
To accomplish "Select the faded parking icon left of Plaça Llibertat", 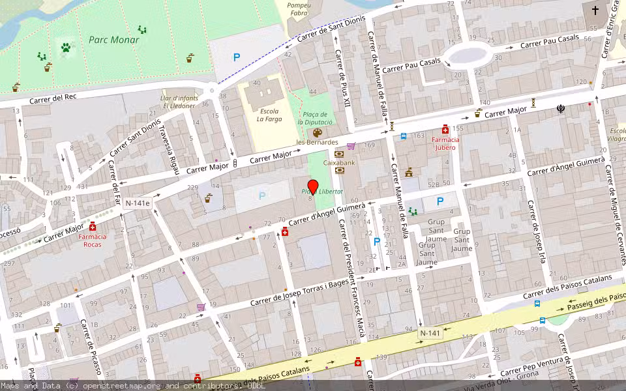I will (x=262, y=195).
